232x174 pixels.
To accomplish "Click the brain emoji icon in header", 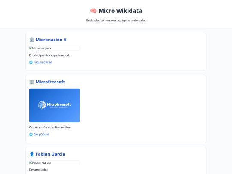I will pos(93,11).
